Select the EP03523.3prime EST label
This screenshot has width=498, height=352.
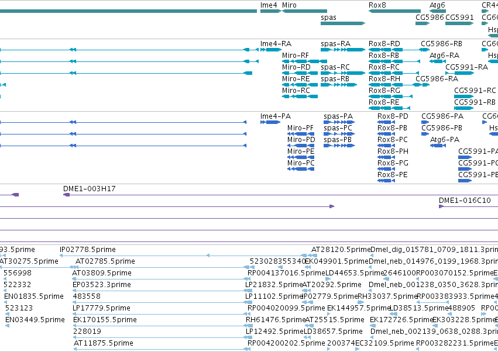pos(102,285)
